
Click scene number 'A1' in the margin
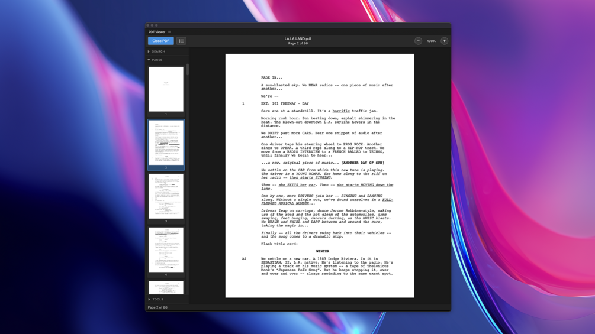point(244,259)
